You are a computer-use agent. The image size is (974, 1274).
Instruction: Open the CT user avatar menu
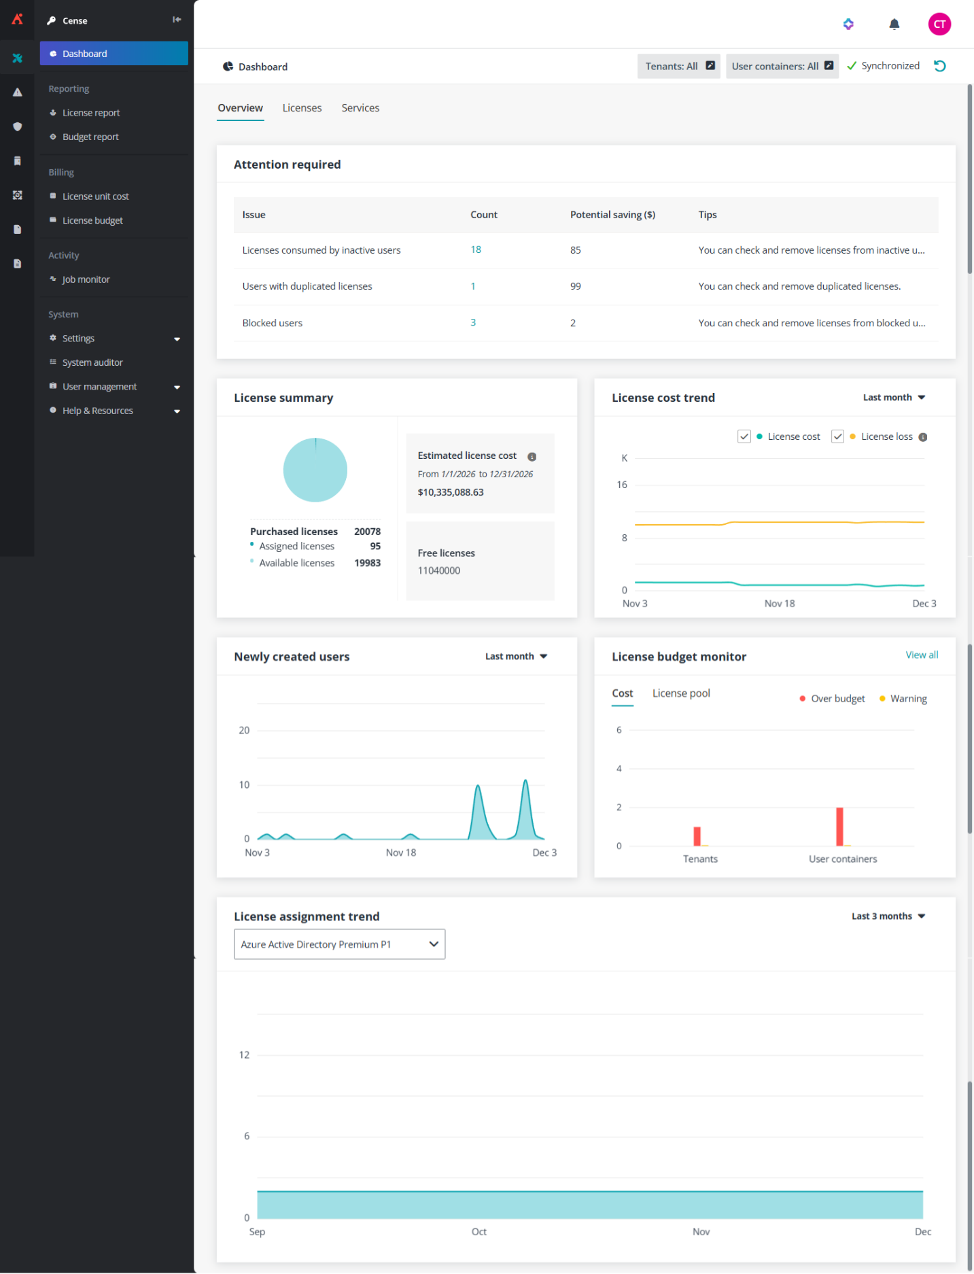939,24
